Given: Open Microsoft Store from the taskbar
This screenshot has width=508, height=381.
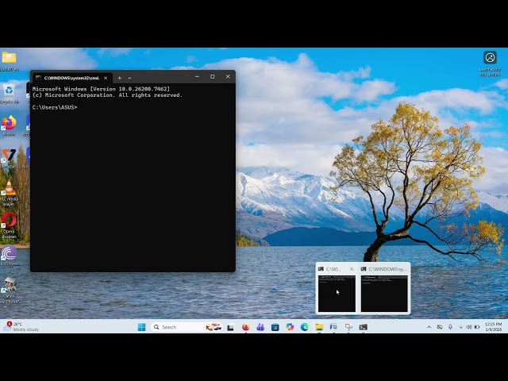Looking at the screenshot, I should pyautogui.click(x=275, y=327).
